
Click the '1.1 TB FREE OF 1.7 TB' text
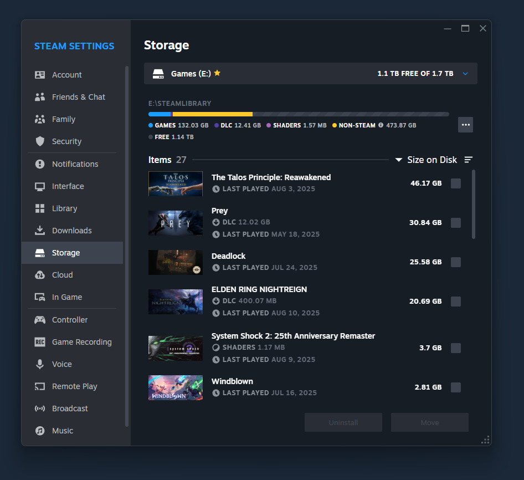tap(415, 74)
